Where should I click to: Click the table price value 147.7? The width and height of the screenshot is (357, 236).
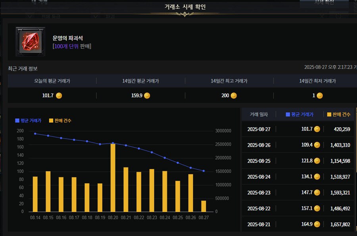point(307,193)
